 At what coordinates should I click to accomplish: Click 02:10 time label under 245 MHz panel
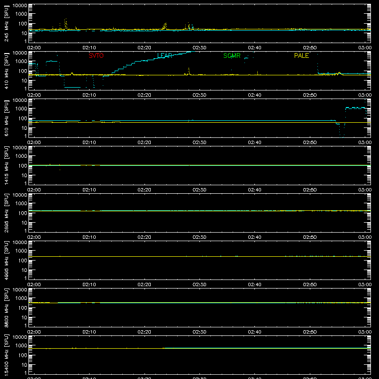click(89, 48)
